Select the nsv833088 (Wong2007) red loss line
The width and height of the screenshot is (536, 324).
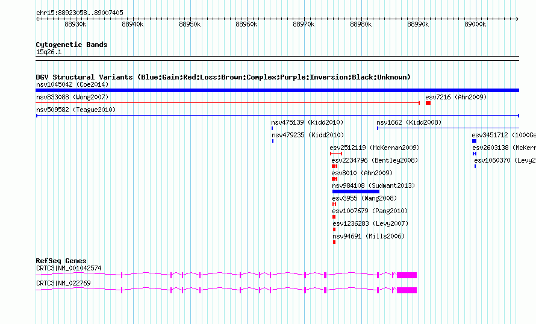228,103
